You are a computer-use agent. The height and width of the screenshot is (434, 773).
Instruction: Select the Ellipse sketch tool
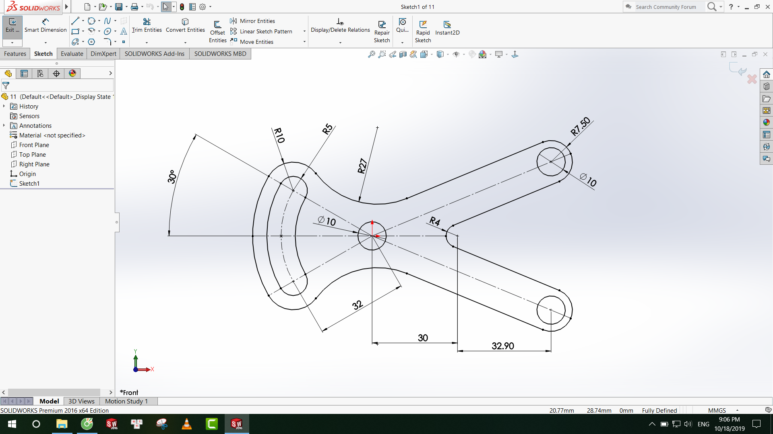click(x=107, y=31)
